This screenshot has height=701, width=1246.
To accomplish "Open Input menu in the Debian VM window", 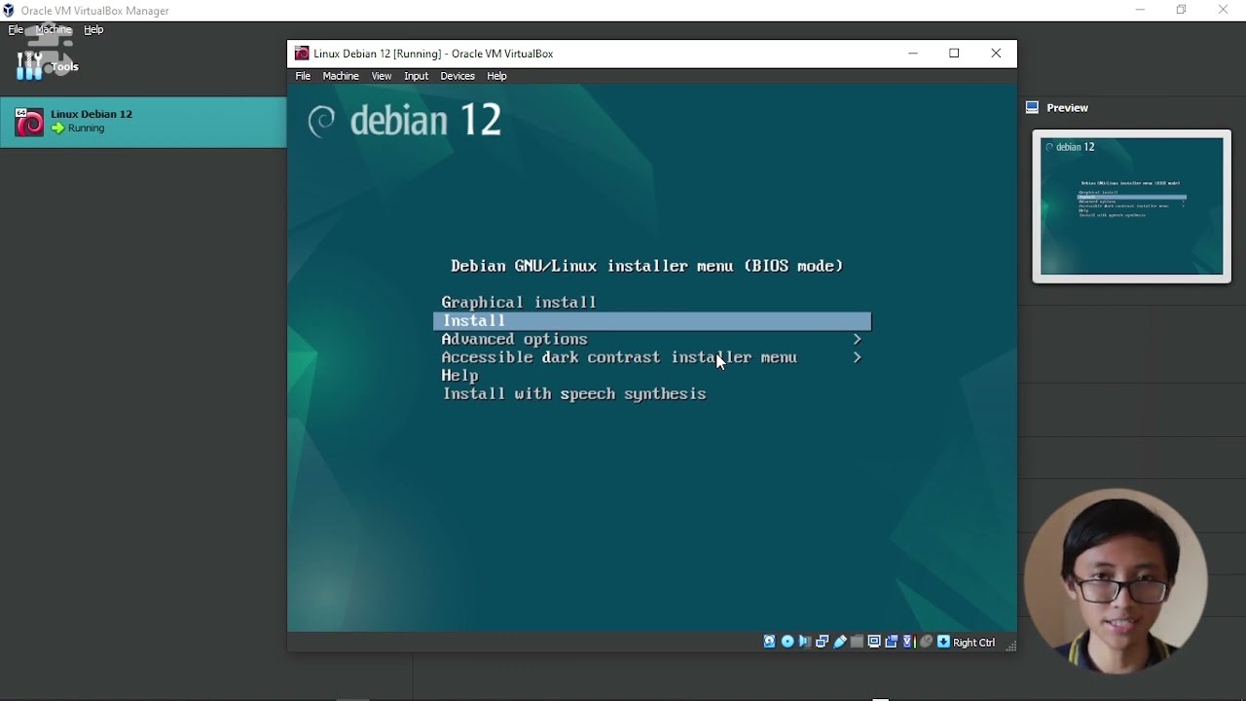I will click(416, 76).
